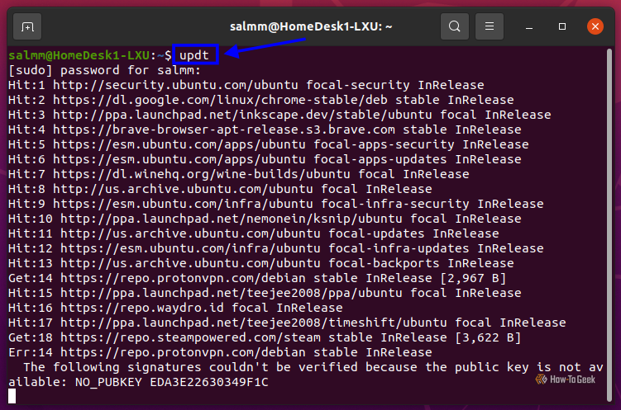The image size is (621, 410).
Task: Click the nemonein/ksnip PPA line
Action: coord(265,219)
